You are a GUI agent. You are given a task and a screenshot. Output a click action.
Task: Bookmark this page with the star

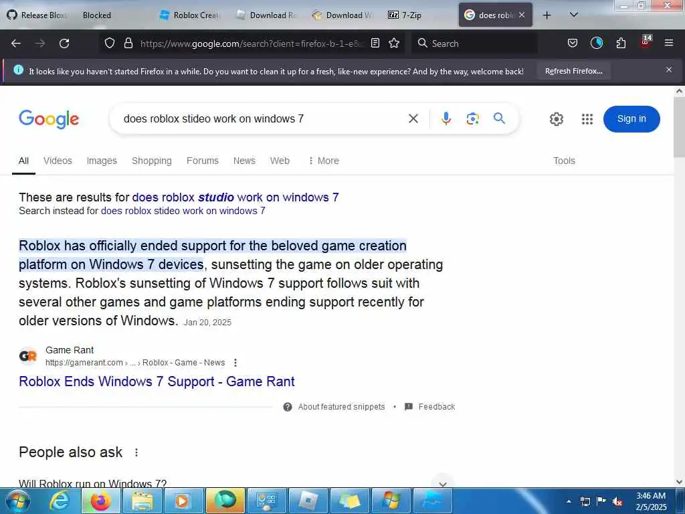394,43
